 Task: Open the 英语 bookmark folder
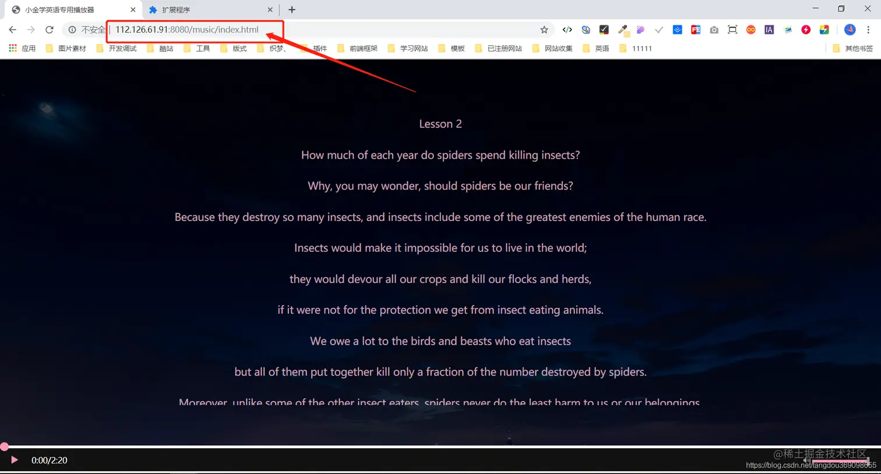[595, 48]
